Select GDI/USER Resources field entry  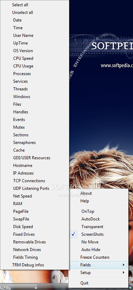pyautogui.click(x=35, y=158)
